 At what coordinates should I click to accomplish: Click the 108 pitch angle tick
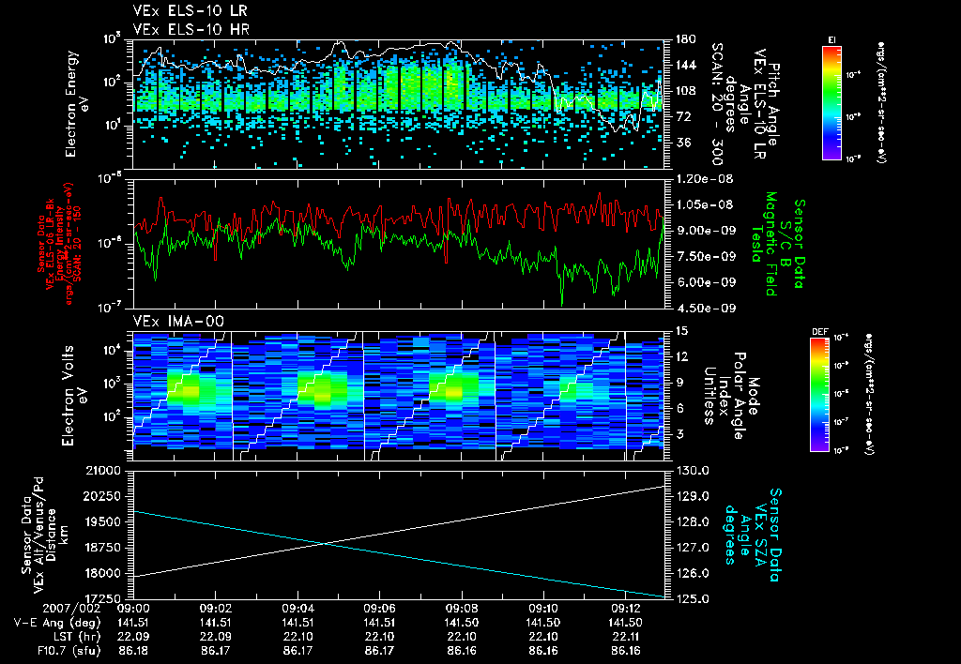point(686,91)
